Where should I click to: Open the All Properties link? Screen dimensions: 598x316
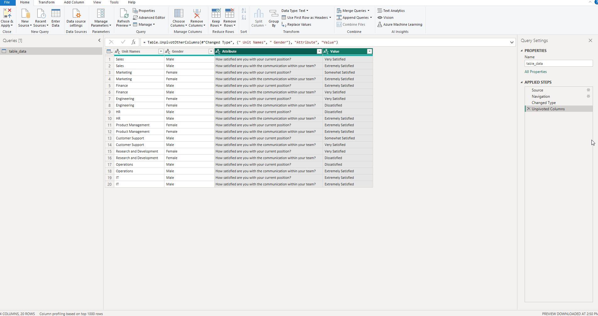click(536, 72)
